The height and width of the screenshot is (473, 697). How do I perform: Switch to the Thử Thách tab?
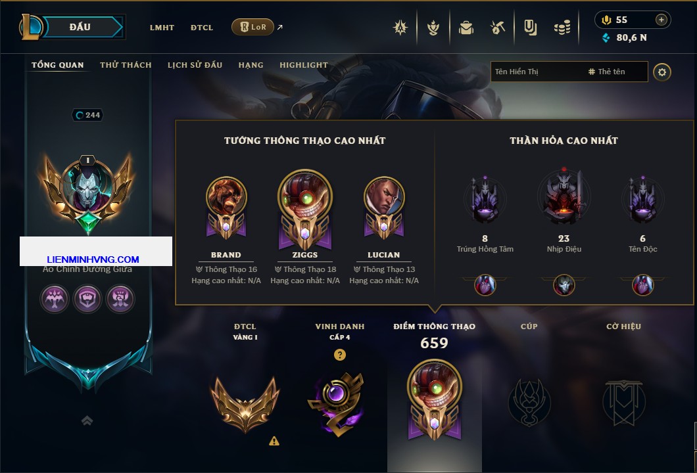126,65
